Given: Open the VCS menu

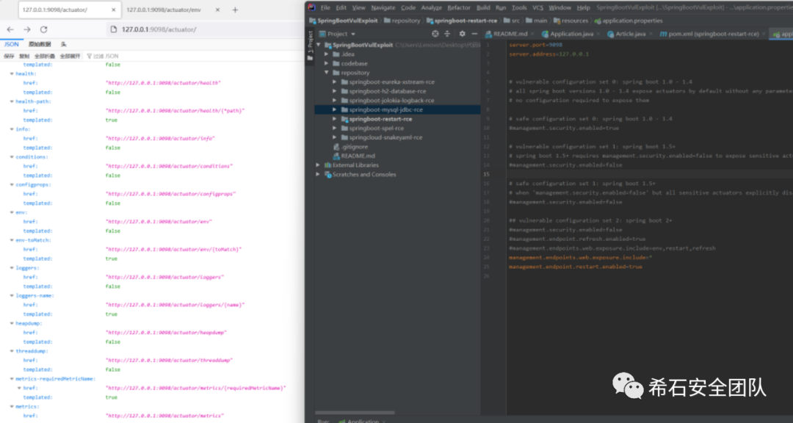Looking at the screenshot, I should pyautogui.click(x=537, y=7).
